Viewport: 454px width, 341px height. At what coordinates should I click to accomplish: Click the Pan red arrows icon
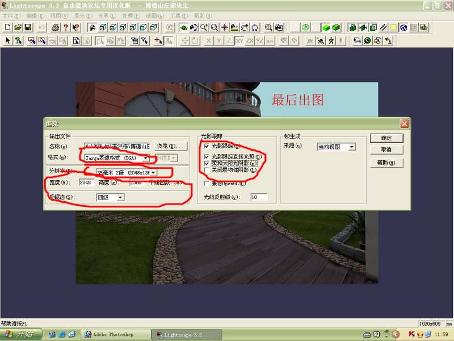coord(224,27)
